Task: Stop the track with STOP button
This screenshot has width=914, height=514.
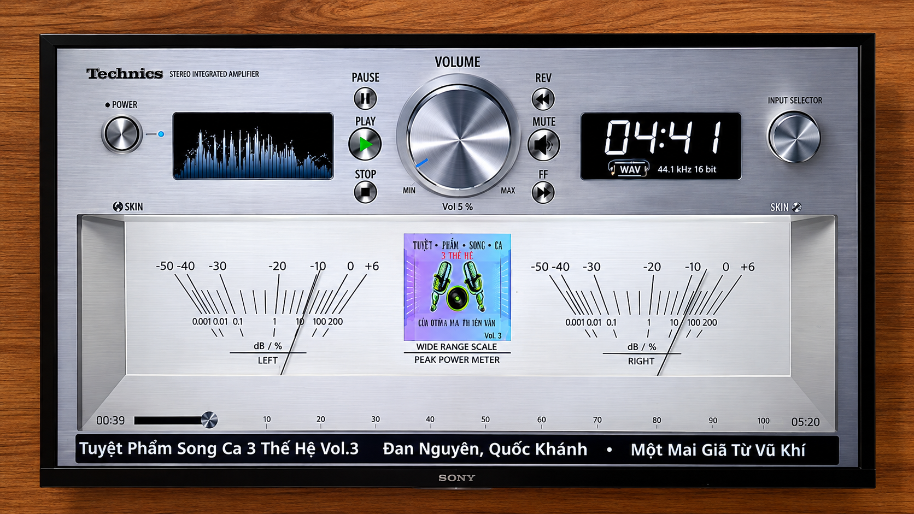Action: click(365, 192)
